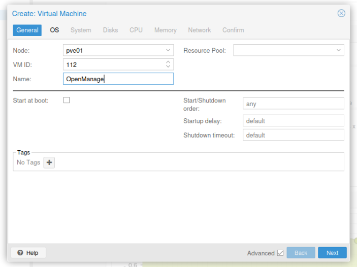Click the Back button
The width and height of the screenshot is (357, 267).
click(301, 253)
